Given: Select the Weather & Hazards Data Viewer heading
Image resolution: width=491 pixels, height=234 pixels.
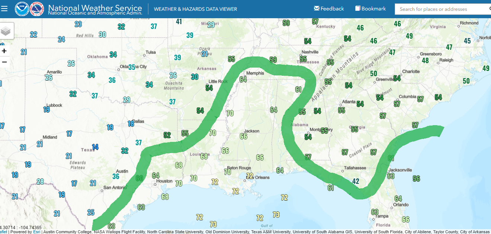Looking at the screenshot, I should tap(195, 9).
